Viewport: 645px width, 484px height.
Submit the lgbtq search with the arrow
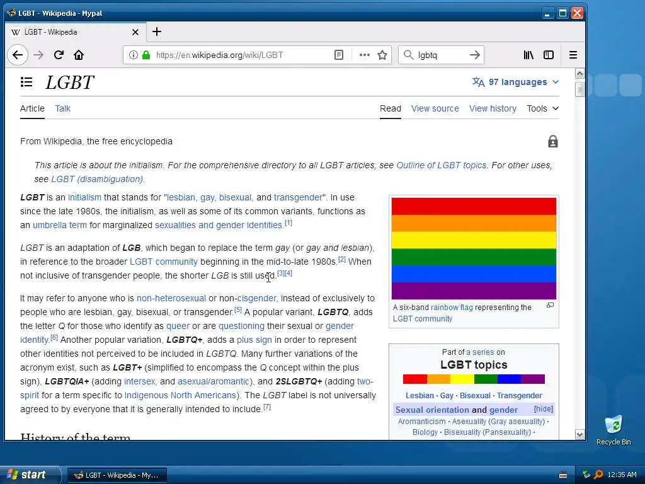pos(475,55)
